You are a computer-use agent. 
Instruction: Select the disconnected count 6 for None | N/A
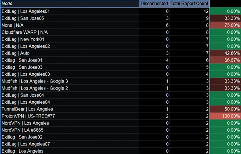154,25
